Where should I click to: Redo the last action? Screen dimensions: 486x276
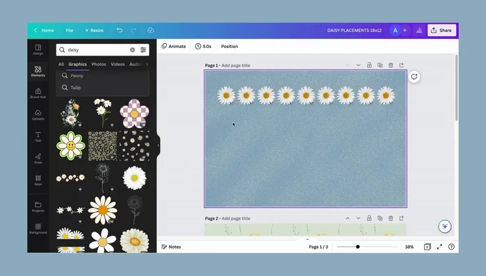133,30
